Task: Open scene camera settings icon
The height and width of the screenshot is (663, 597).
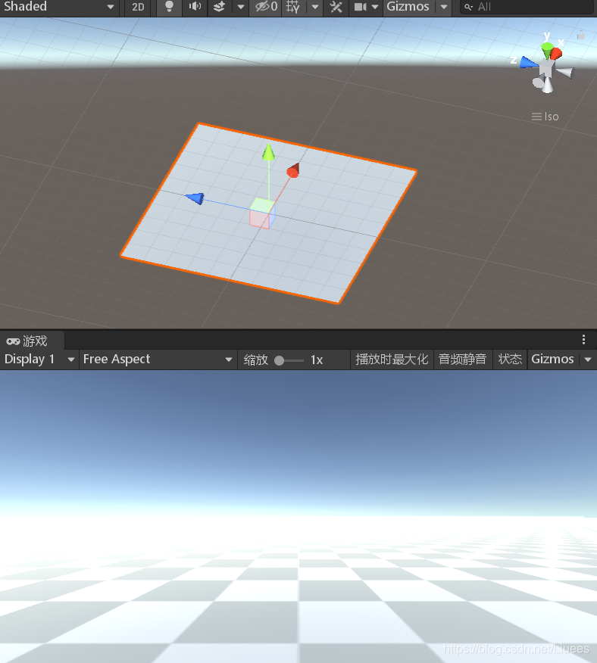Action: click(x=360, y=7)
